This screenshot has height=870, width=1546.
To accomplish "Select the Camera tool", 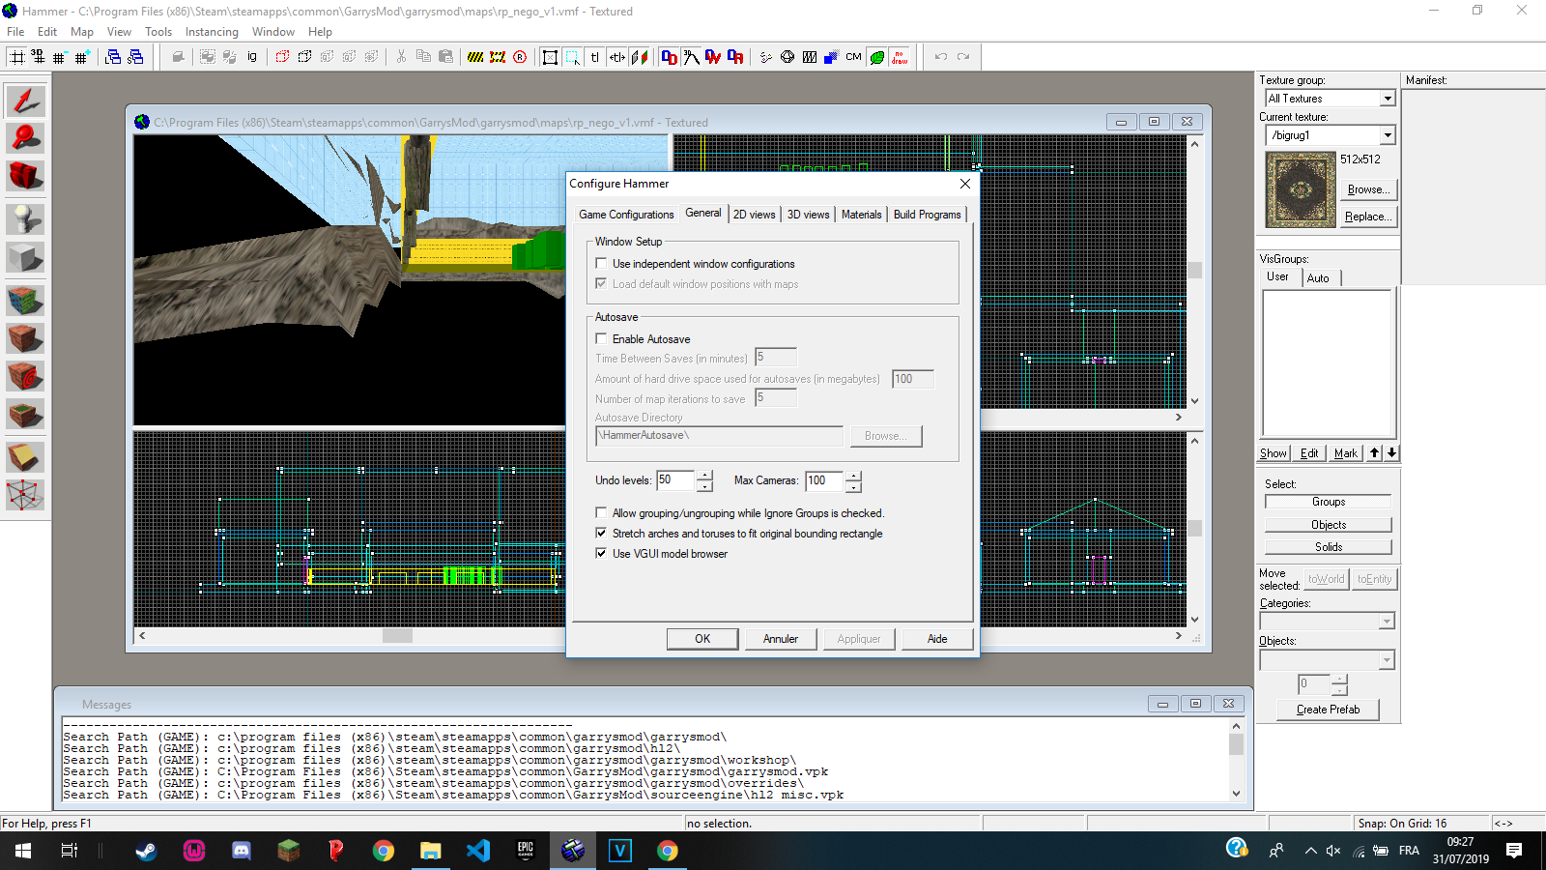I will tap(25, 176).
